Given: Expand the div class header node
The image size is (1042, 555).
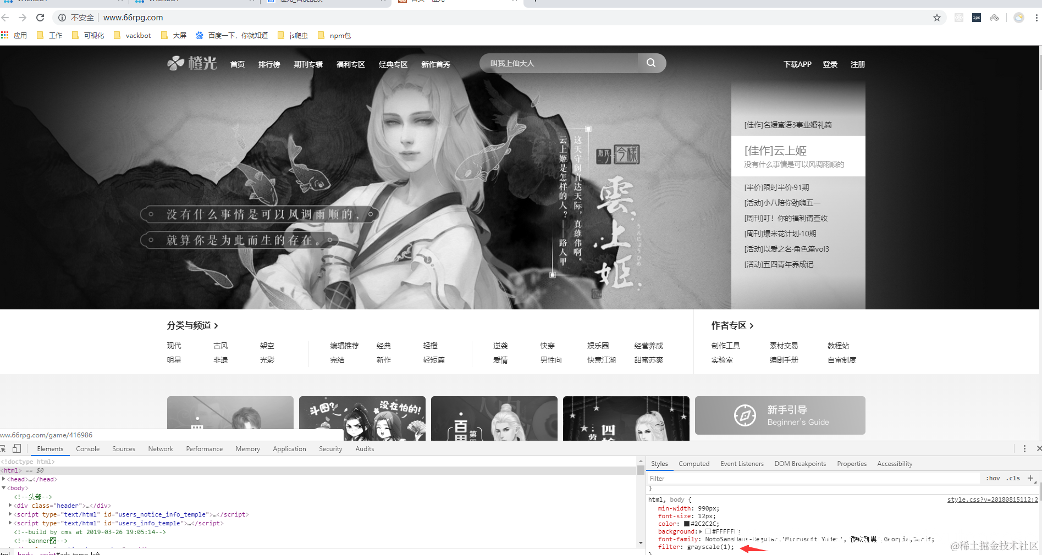Looking at the screenshot, I should (x=10, y=506).
